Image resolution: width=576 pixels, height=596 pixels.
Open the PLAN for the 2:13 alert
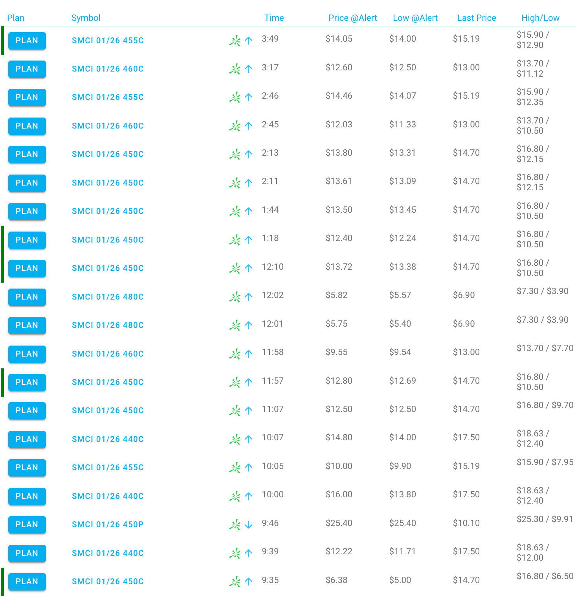point(27,155)
